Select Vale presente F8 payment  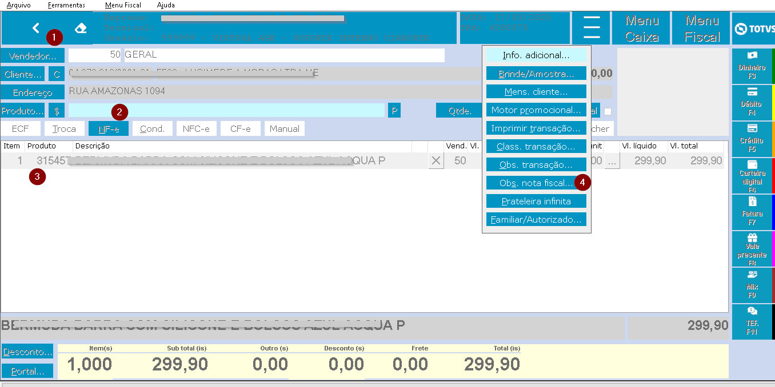pos(752,248)
